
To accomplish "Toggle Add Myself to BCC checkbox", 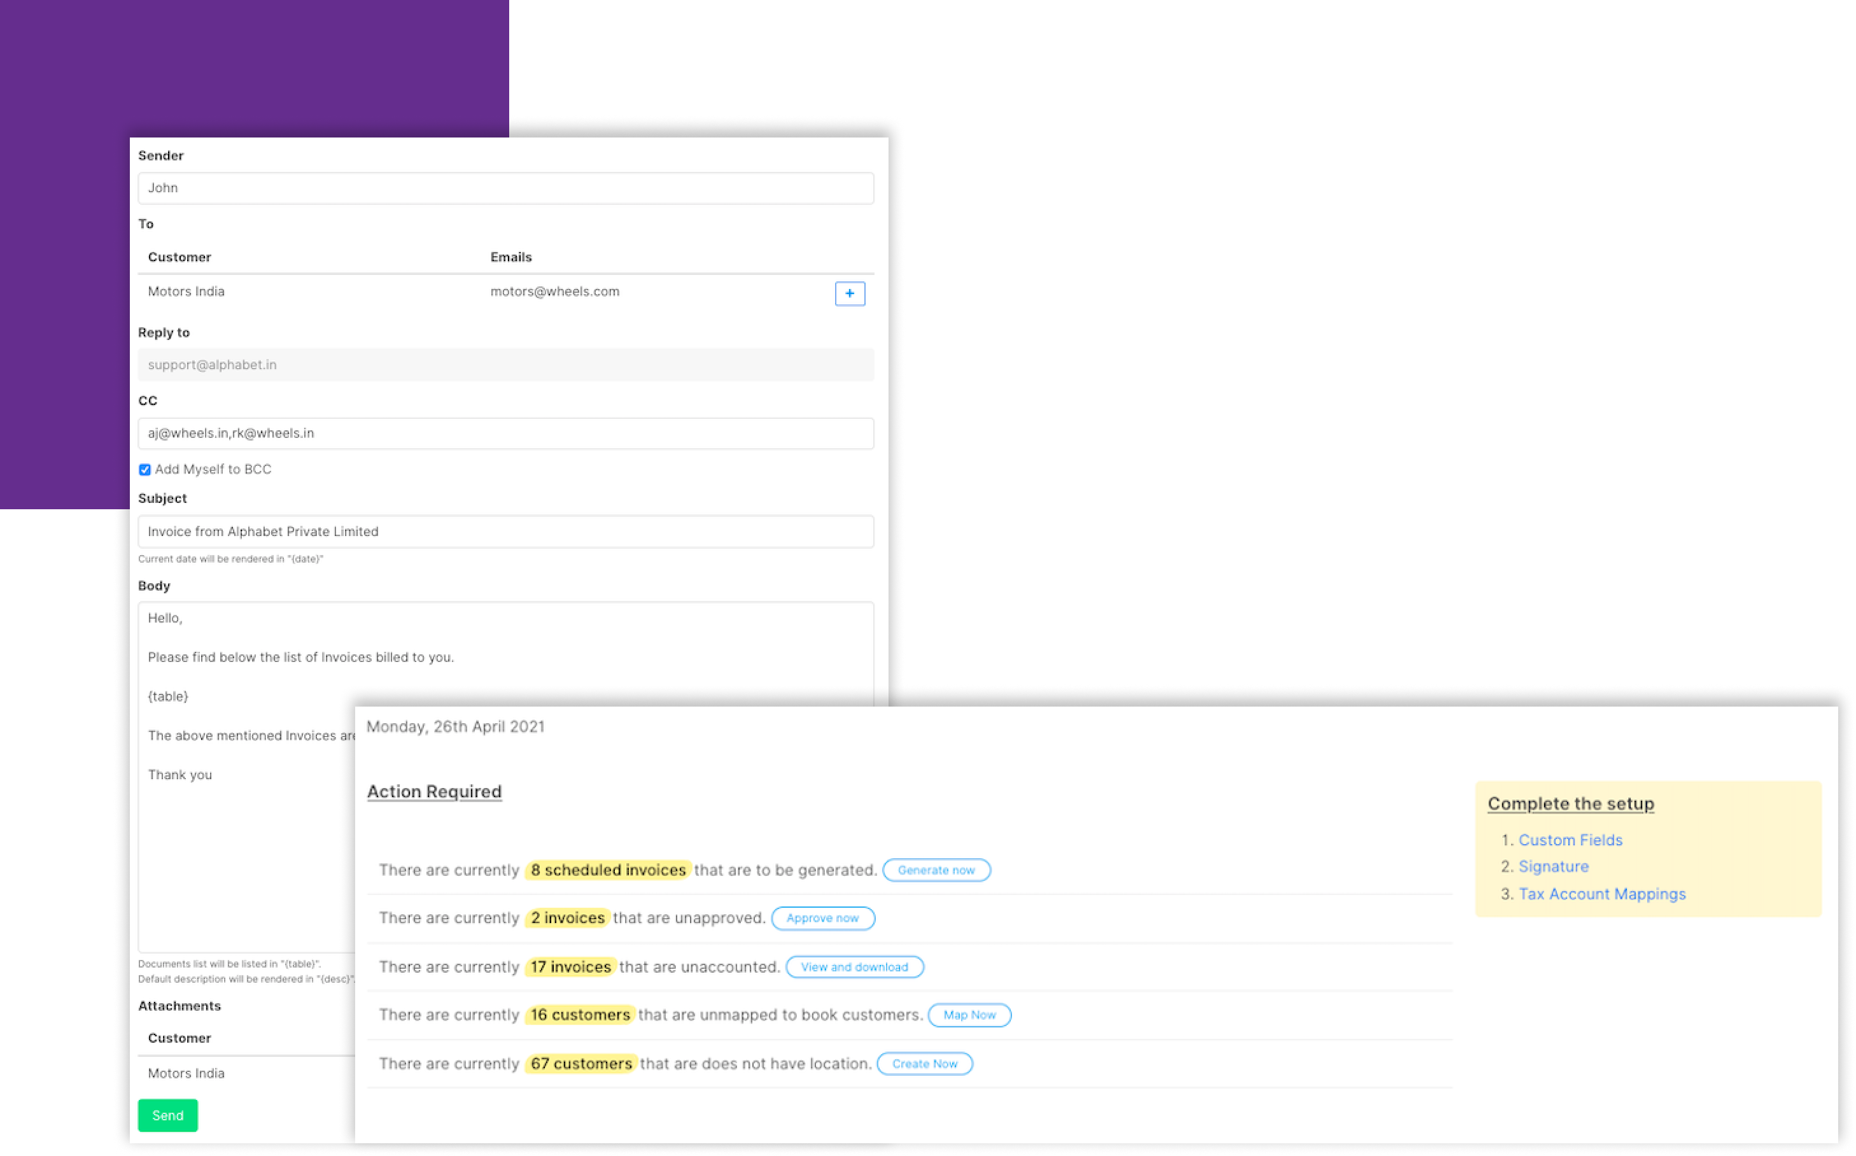I will click(x=144, y=469).
